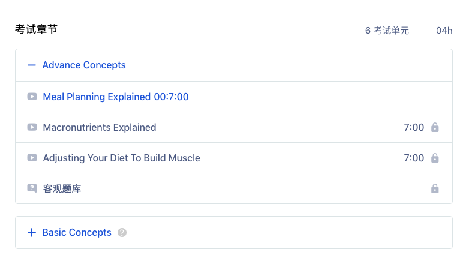The width and height of the screenshot is (472, 267).
Task: Click lock icon on 客观题库 row
Action: (x=435, y=188)
